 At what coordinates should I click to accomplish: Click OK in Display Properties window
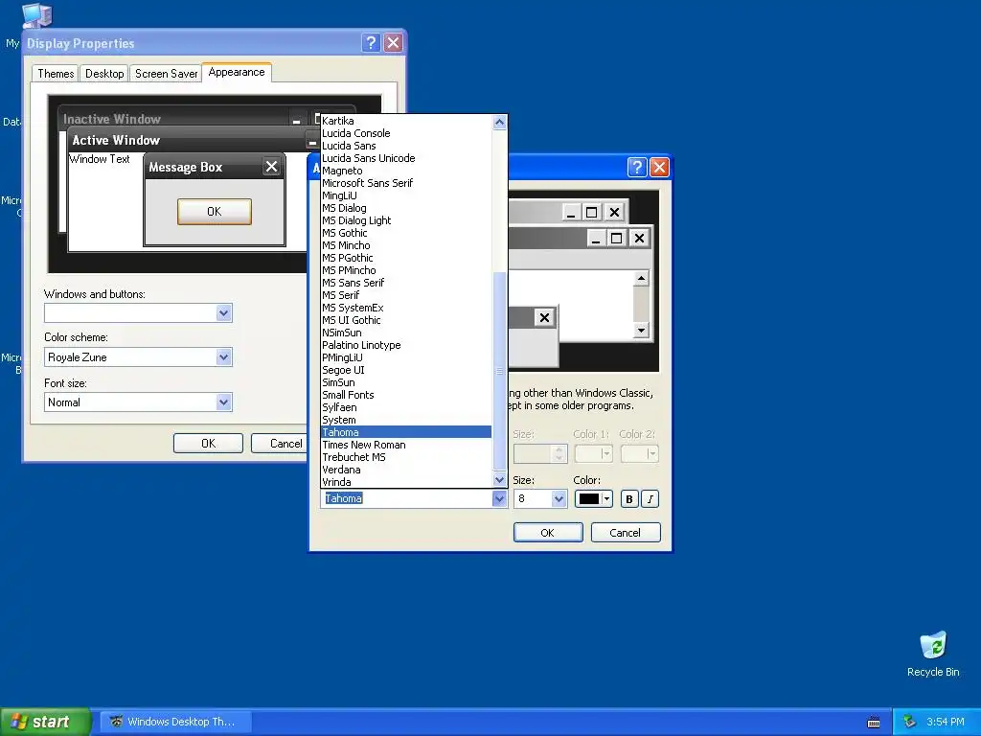[208, 443]
